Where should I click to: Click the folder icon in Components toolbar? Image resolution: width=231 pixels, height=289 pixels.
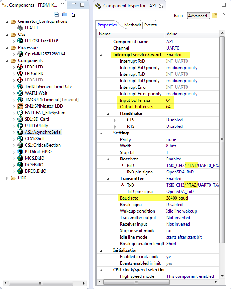click(64, 14)
